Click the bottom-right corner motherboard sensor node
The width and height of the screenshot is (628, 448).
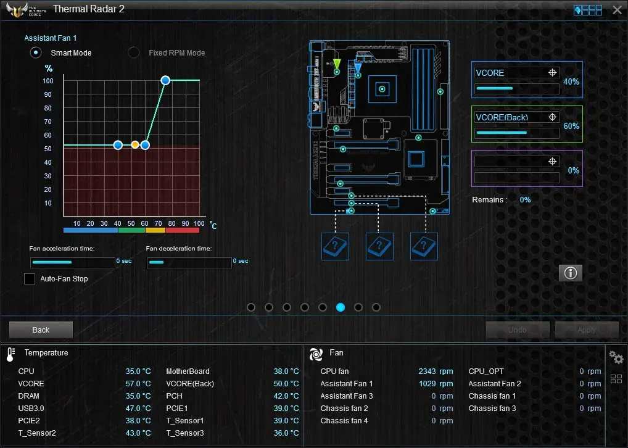coord(432,211)
